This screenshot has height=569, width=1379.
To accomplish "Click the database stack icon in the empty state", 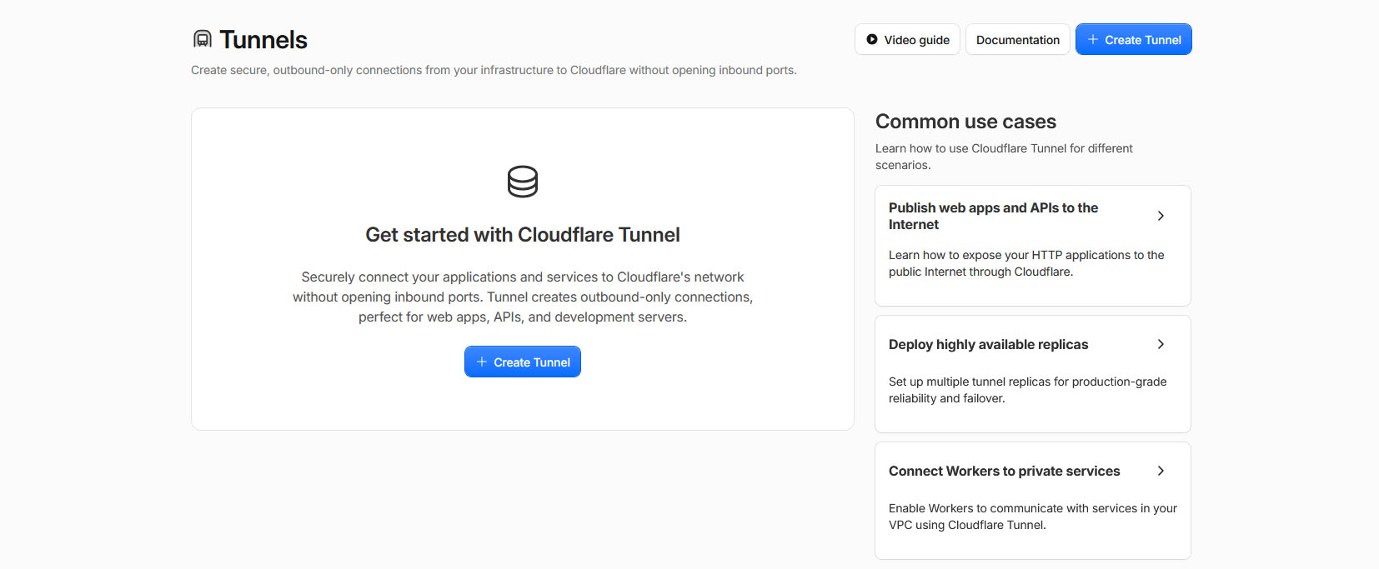I will 523,182.
